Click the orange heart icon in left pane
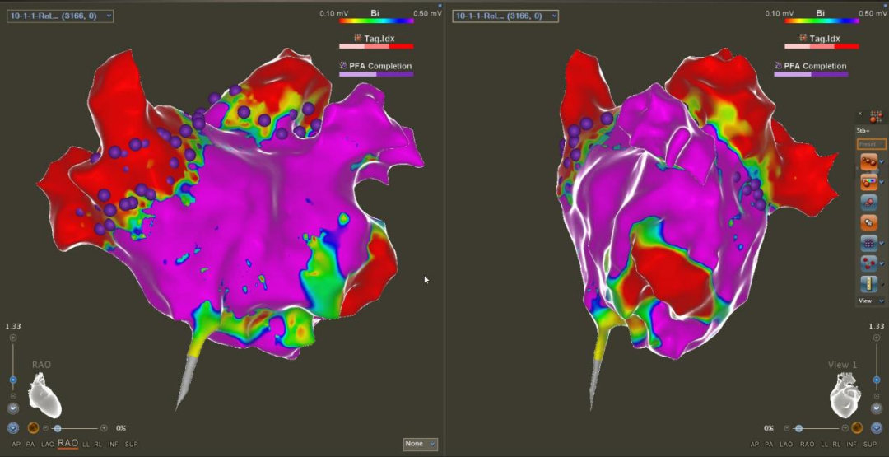889x457 pixels. pos(33,428)
